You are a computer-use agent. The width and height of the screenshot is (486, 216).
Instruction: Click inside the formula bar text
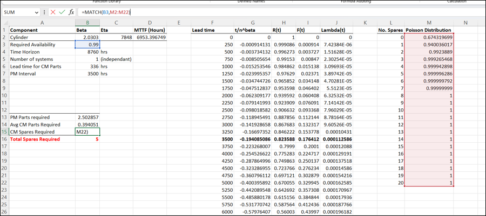click(x=106, y=12)
